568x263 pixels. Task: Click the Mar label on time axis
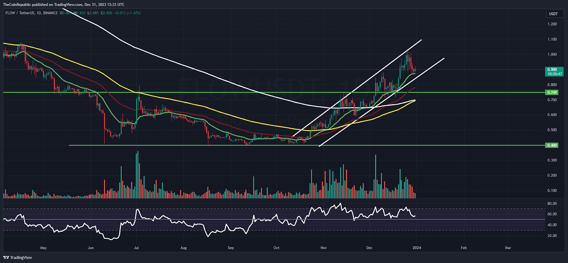click(508, 248)
